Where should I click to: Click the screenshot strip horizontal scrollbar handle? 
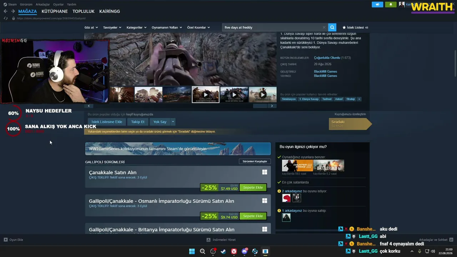click(260, 106)
